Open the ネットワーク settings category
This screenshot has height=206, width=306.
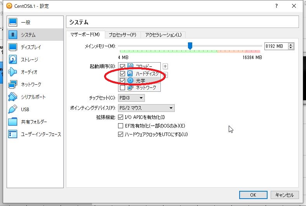click(x=35, y=85)
